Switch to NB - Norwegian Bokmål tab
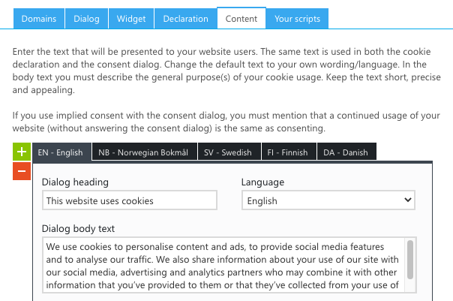Image resolution: width=453 pixels, height=301 pixels. pyautogui.click(x=145, y=152)
